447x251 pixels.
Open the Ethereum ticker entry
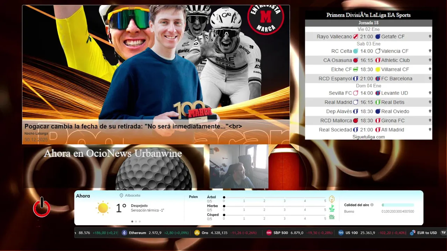point(155,233)
